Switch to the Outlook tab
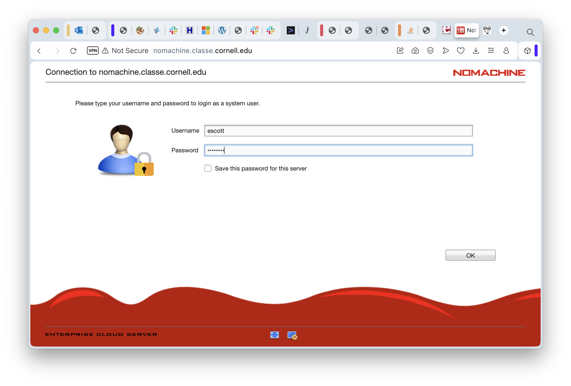This screenshot has height=386, width=571. tap(79, 31)
